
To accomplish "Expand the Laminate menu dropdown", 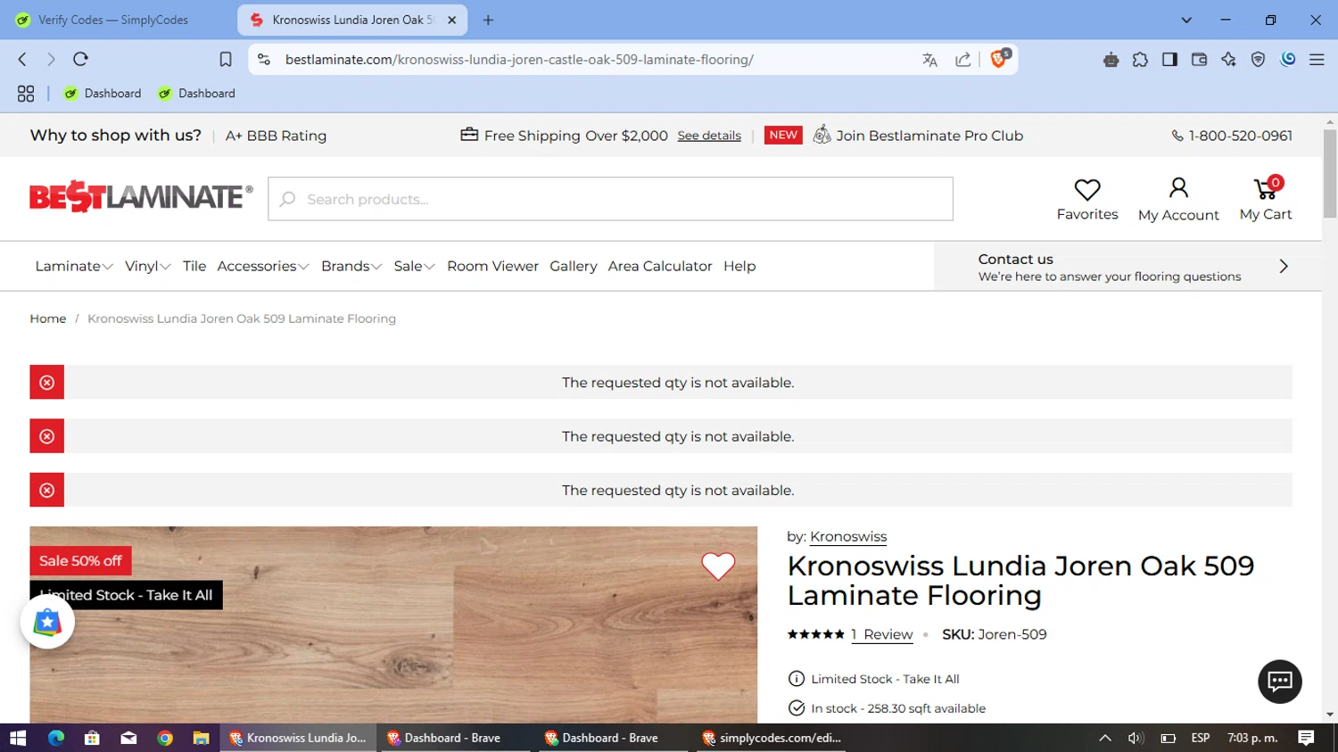I will click(x=74, y=266).
